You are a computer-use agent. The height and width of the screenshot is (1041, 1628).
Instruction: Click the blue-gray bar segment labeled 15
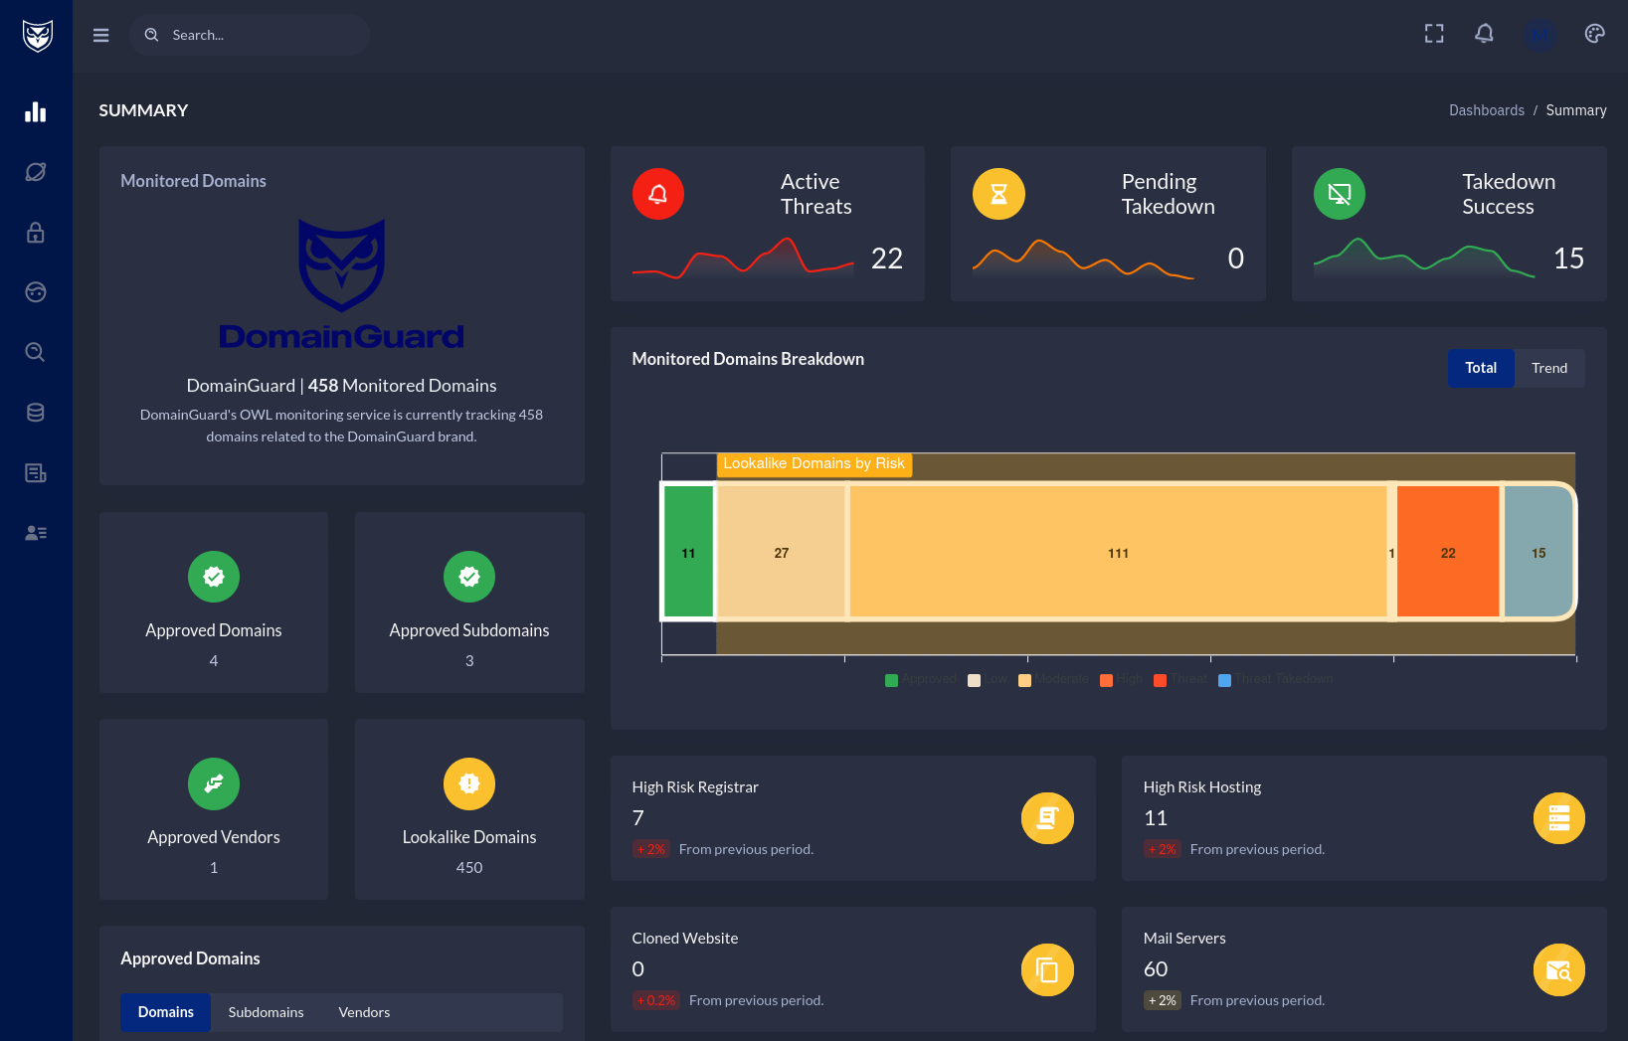(1538, 553)
